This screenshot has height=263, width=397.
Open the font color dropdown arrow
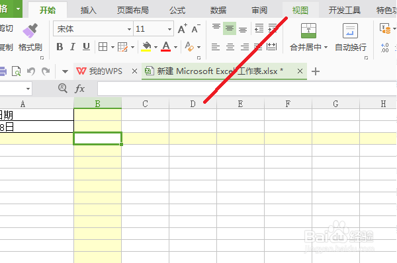coord(176,47)
